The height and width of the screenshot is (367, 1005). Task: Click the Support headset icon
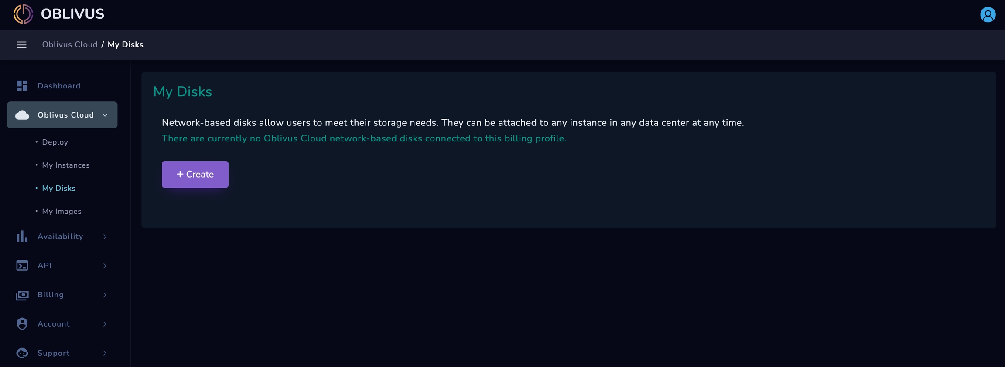click(x=22, y=353)
